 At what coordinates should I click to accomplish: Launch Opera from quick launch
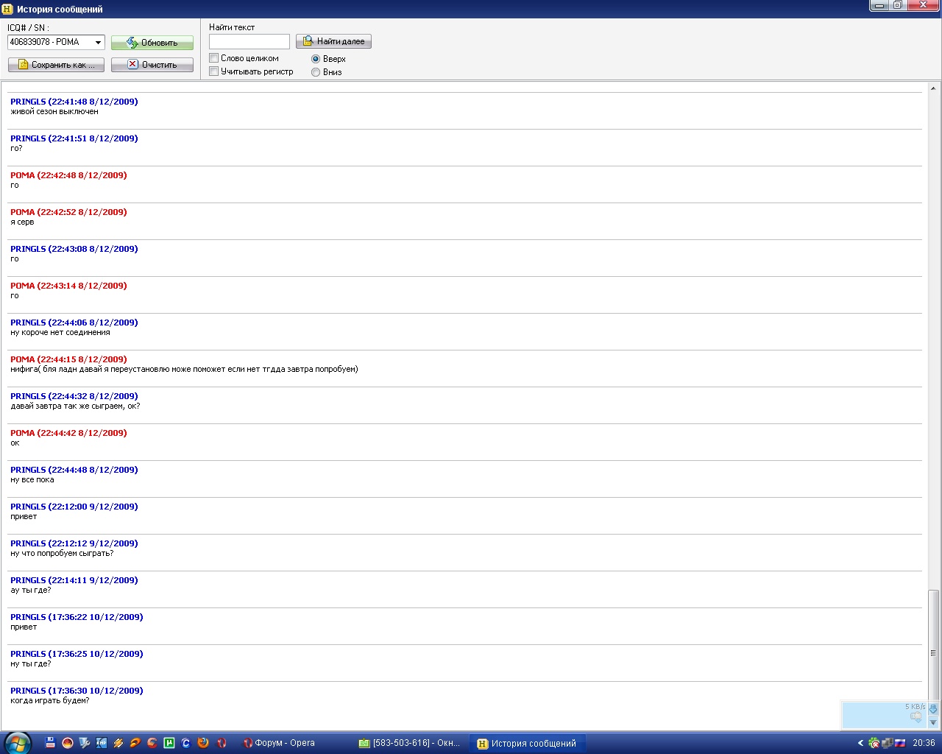pos(222,743)
